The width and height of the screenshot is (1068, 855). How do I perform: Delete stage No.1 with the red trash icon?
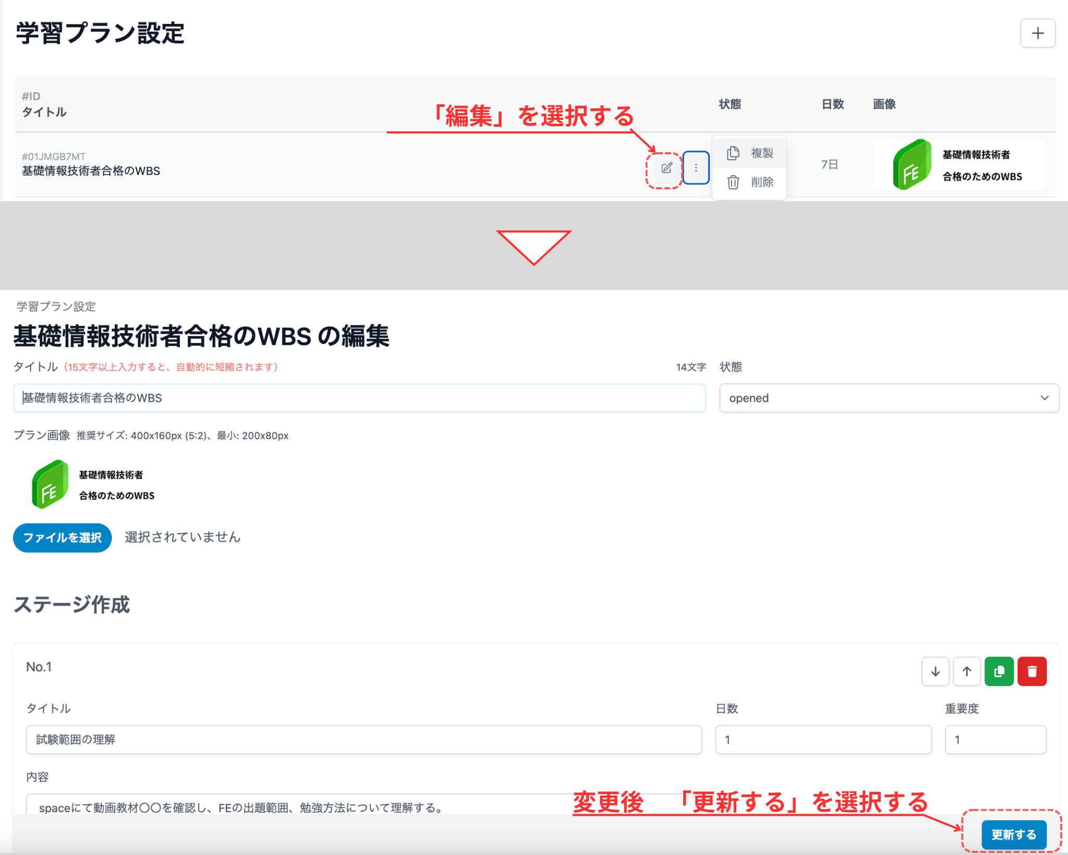tap(1032, 671)
